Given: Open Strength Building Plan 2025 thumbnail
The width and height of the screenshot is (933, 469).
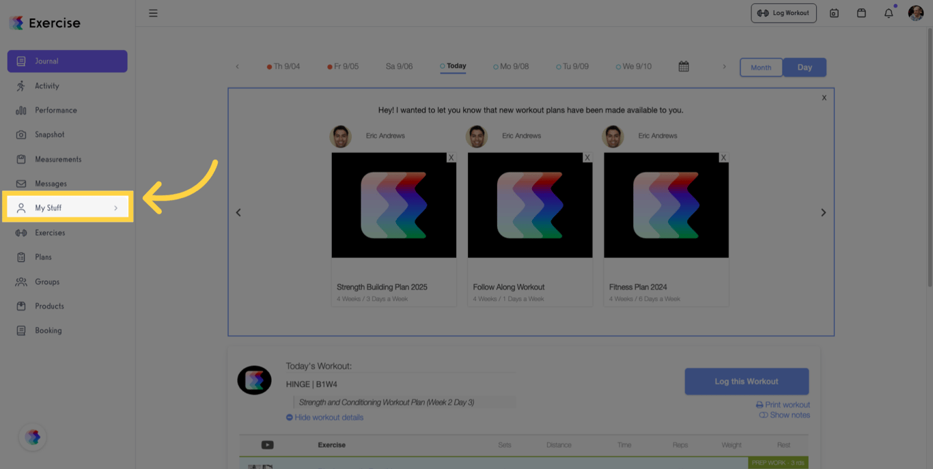Looking at the screenshot, I should coord(394,205).
